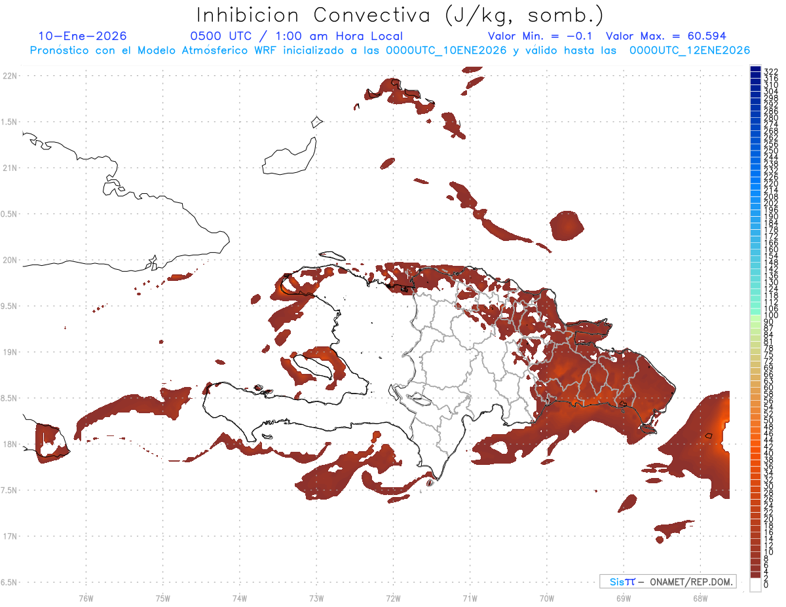Click the "20N" latitude label

pos(10,260)
